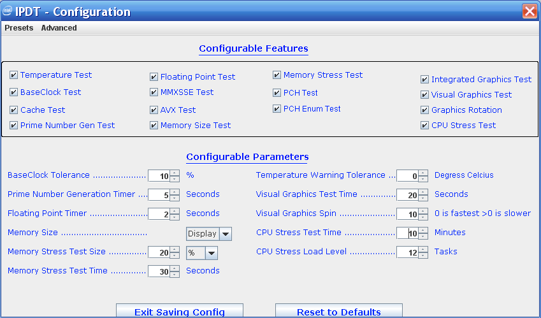Viewport: 541px width, 318px height.
Task: Decrease Memory Stress Test Size value
Action: coord(175,255)
